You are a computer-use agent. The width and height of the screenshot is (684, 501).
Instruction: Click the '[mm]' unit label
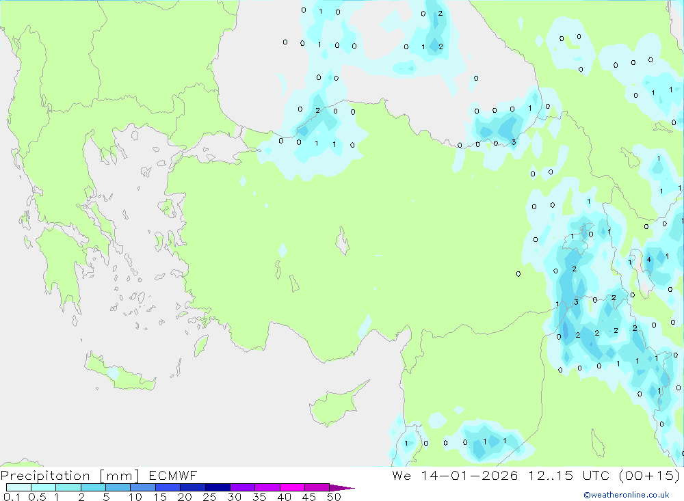(120, 476)
